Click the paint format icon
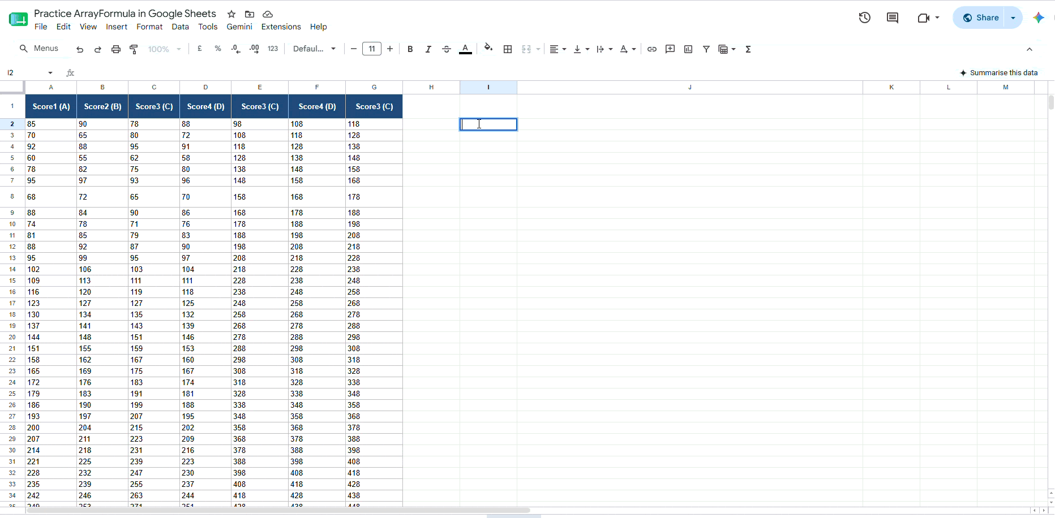 click(134, 49)
